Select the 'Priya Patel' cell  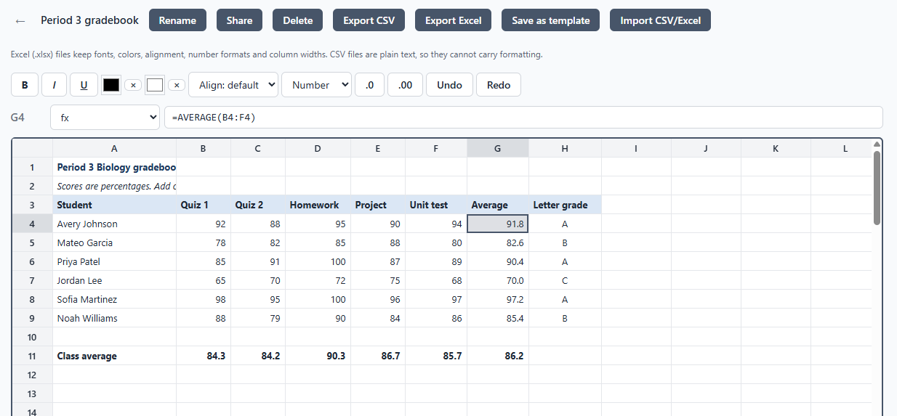(115, 261)
